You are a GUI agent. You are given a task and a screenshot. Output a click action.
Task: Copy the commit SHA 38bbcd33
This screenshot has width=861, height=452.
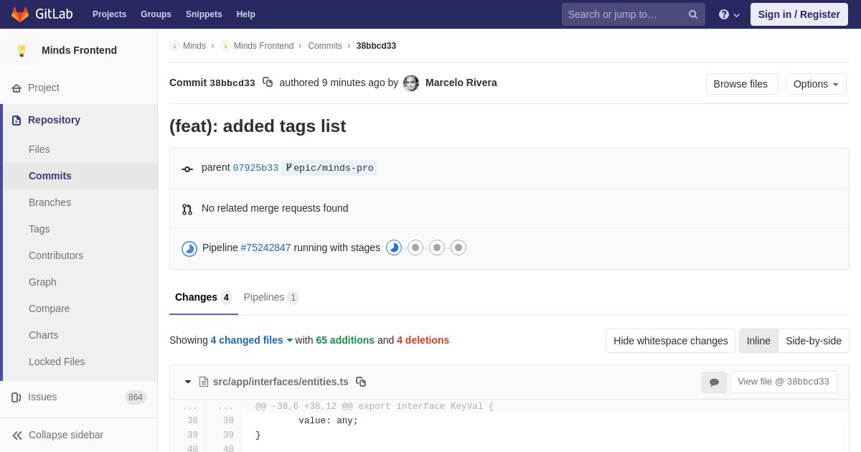coord(268,83)
